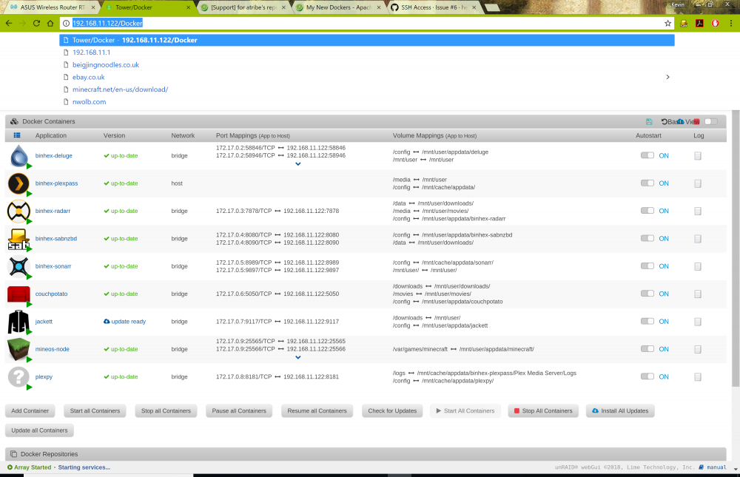Expand more port mappings for binhex-deluge
The image size is (740, 477).
pyautogui.click(x=297, y=164)
